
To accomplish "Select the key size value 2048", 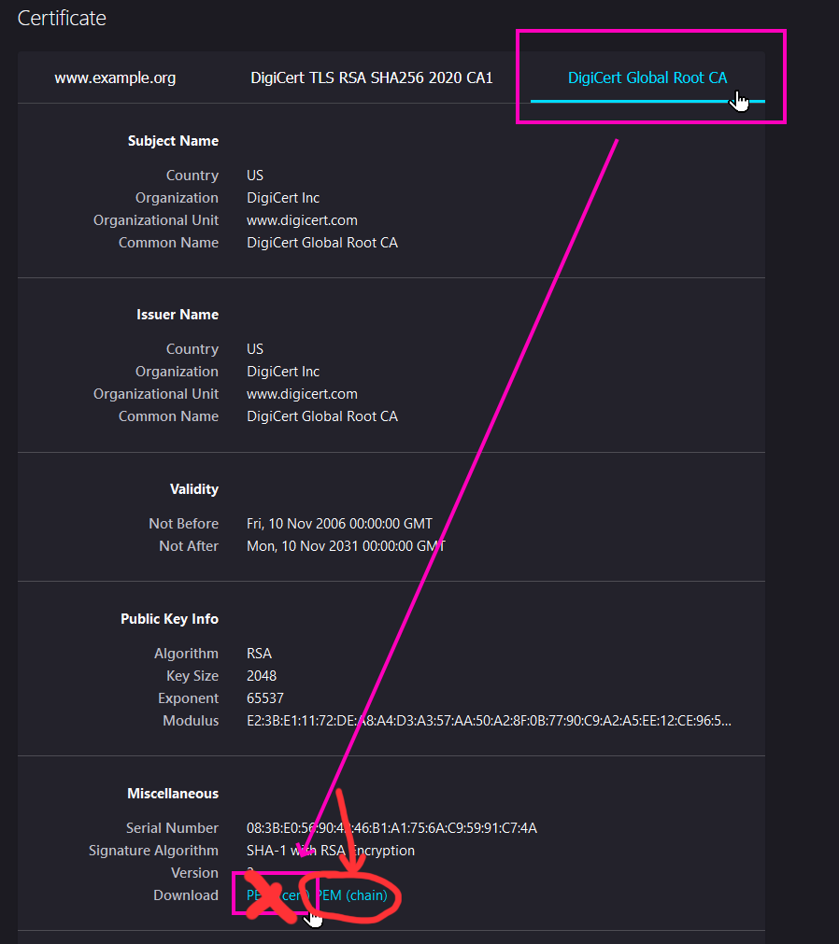I will click(x=262, y=675).
